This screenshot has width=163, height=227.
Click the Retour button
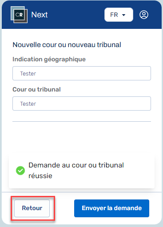pos(32,208)
